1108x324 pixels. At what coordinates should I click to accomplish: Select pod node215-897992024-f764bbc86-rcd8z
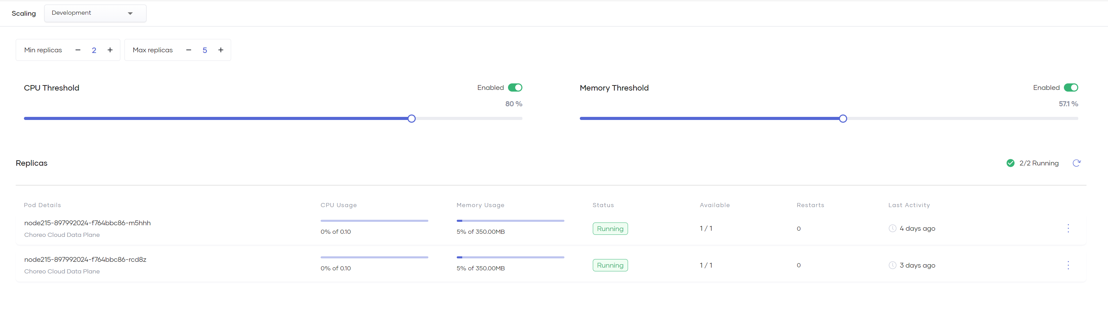(x=85, y=259)
